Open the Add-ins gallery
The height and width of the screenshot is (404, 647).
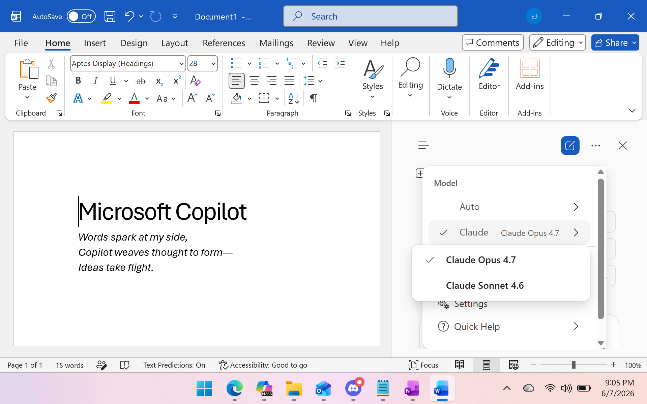coord(530,75)
